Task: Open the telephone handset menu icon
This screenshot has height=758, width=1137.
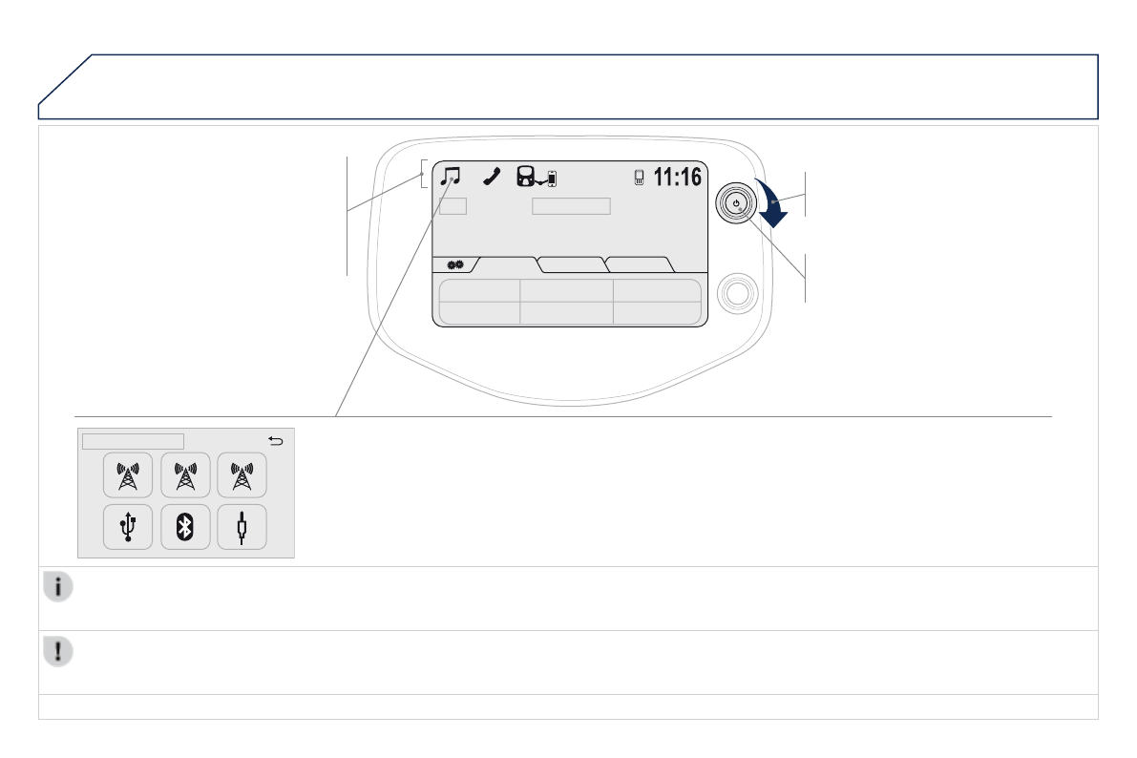Action: [492, 177]
